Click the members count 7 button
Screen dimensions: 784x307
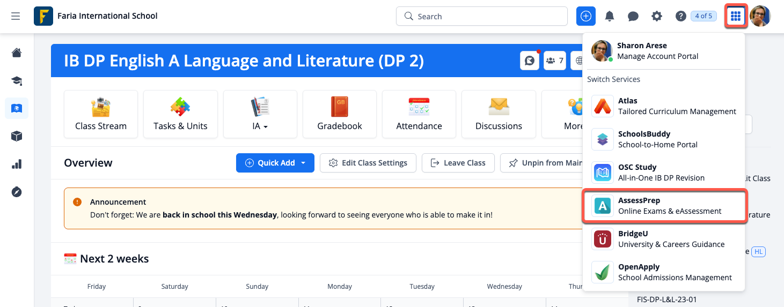(555, 61)
